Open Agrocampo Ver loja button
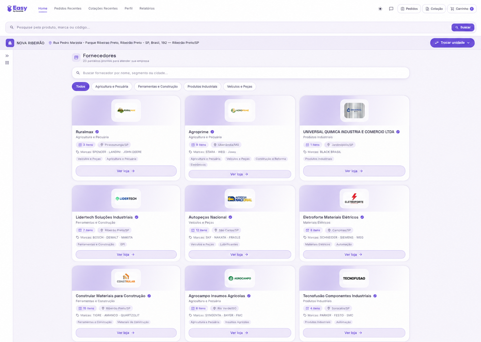The height and width of the screenshot is (342, 481). coord(240,333)
